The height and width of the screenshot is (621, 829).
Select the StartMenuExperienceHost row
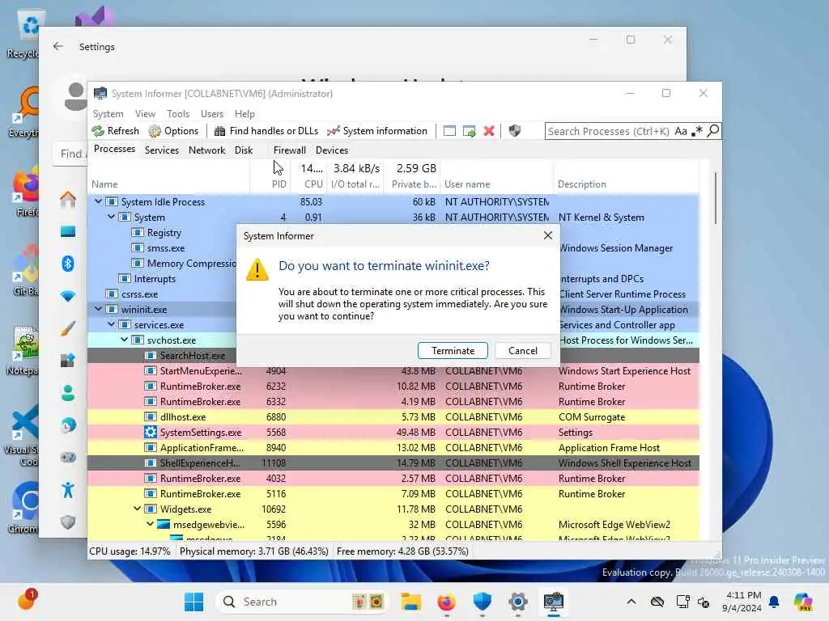tap(393, 370)
